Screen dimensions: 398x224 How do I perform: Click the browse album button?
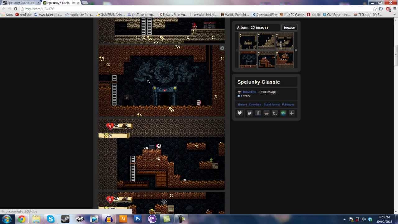[x=289, y=27]
